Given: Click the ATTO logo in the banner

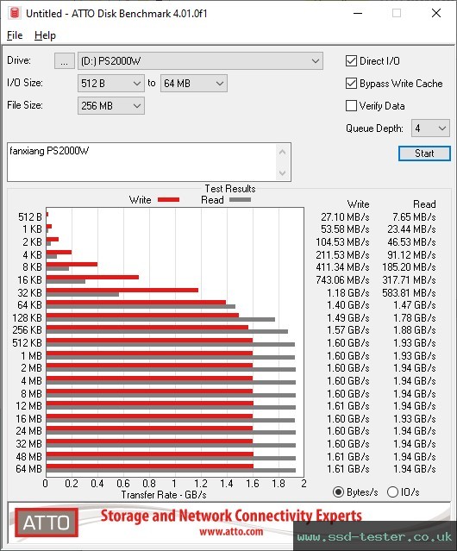Looking at the screenshot, I should pyautogui.click(x=47, y=523).
